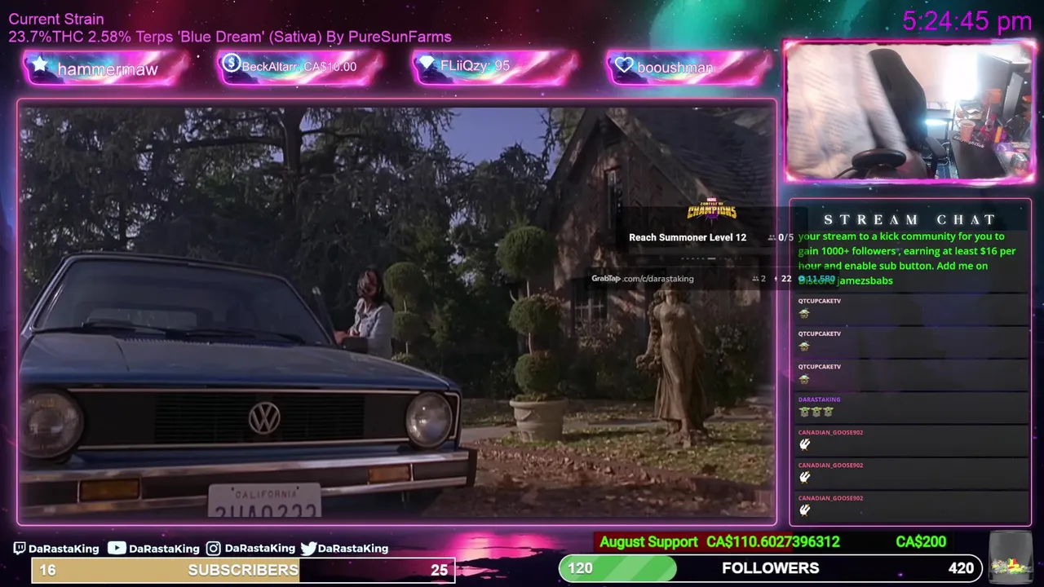Viewport: 1044px width, 587px height.
Task: Click the 5:24:45 pm clock
Action: click(x=967, y=21)
